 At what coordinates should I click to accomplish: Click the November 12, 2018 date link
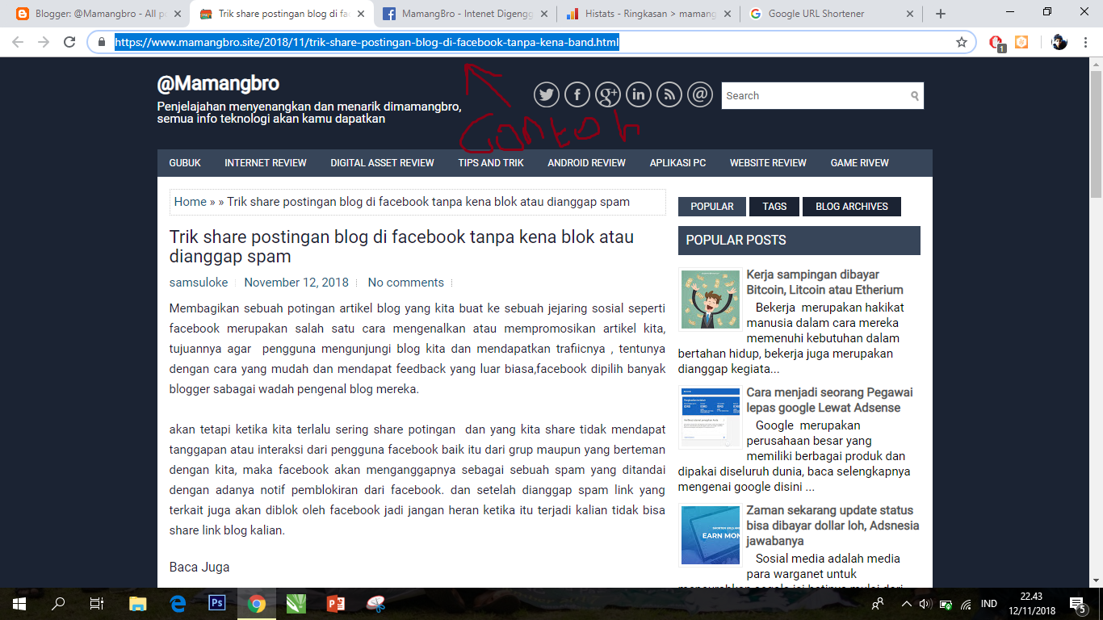(x=296, y=283)
